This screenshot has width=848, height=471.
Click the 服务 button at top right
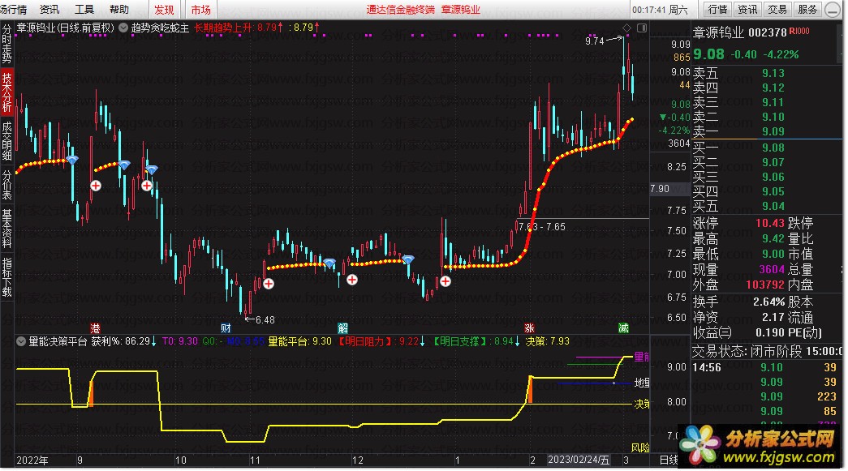coord(807,9)
